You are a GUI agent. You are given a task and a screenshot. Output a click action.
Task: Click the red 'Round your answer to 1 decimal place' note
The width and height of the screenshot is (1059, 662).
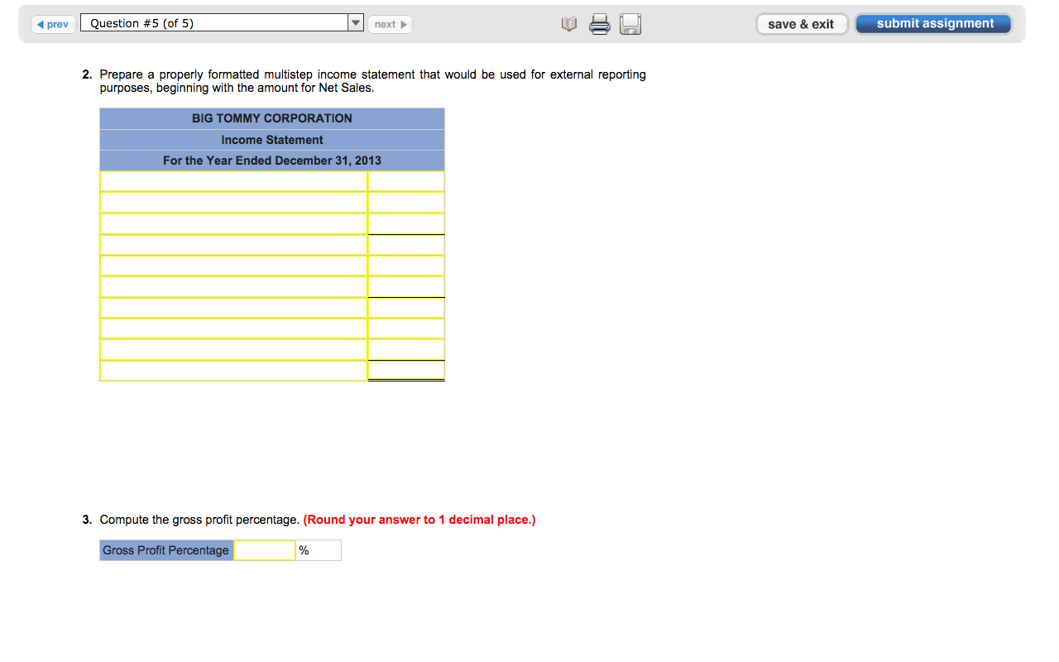pyautogui.click(x=419, y=520)
